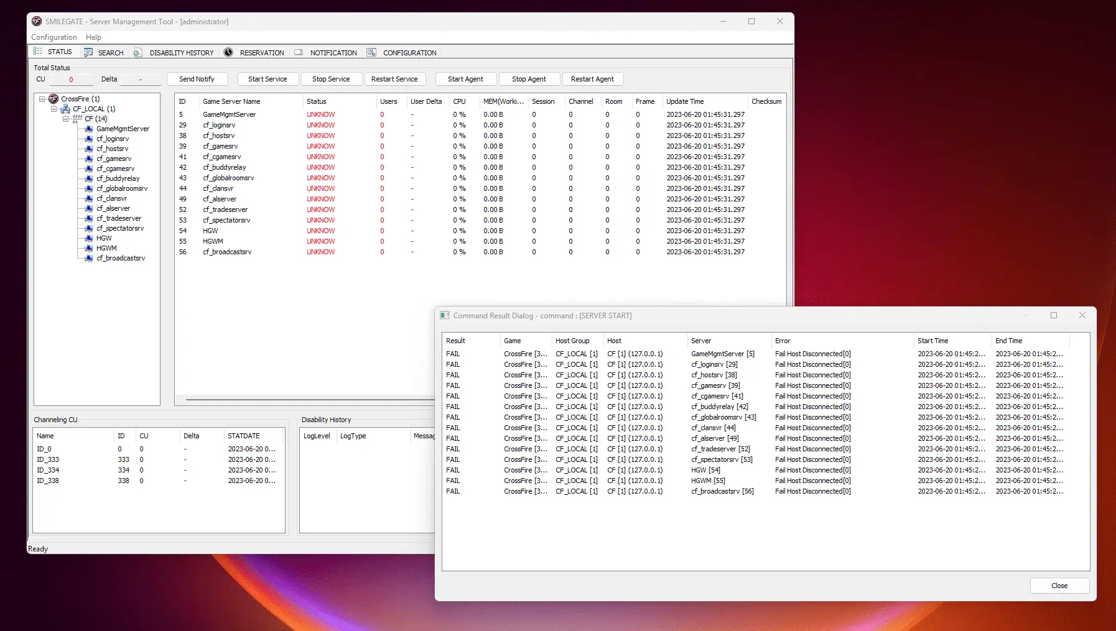Image resolution: width=1116 pixels, height=631 pixels.
Task: Click the RESERVATION clock icon
Action: click(x=228, y=52)
